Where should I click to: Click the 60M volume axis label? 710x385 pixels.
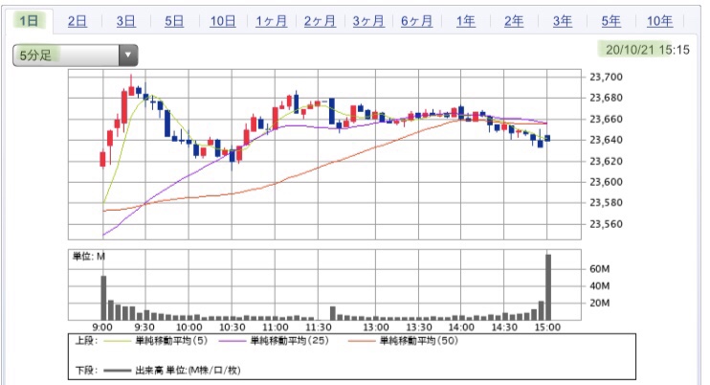[x=600, y=269]
